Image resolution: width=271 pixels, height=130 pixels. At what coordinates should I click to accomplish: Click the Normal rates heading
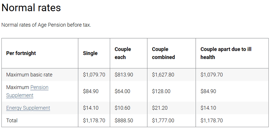pos(31,8)
